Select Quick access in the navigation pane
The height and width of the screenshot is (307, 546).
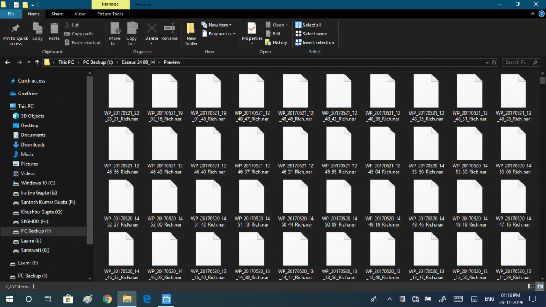28,81
